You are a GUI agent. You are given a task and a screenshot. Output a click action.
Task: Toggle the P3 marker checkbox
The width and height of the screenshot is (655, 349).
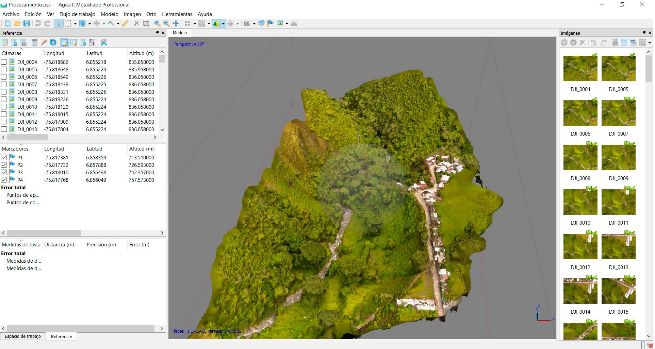pos(4,172)
